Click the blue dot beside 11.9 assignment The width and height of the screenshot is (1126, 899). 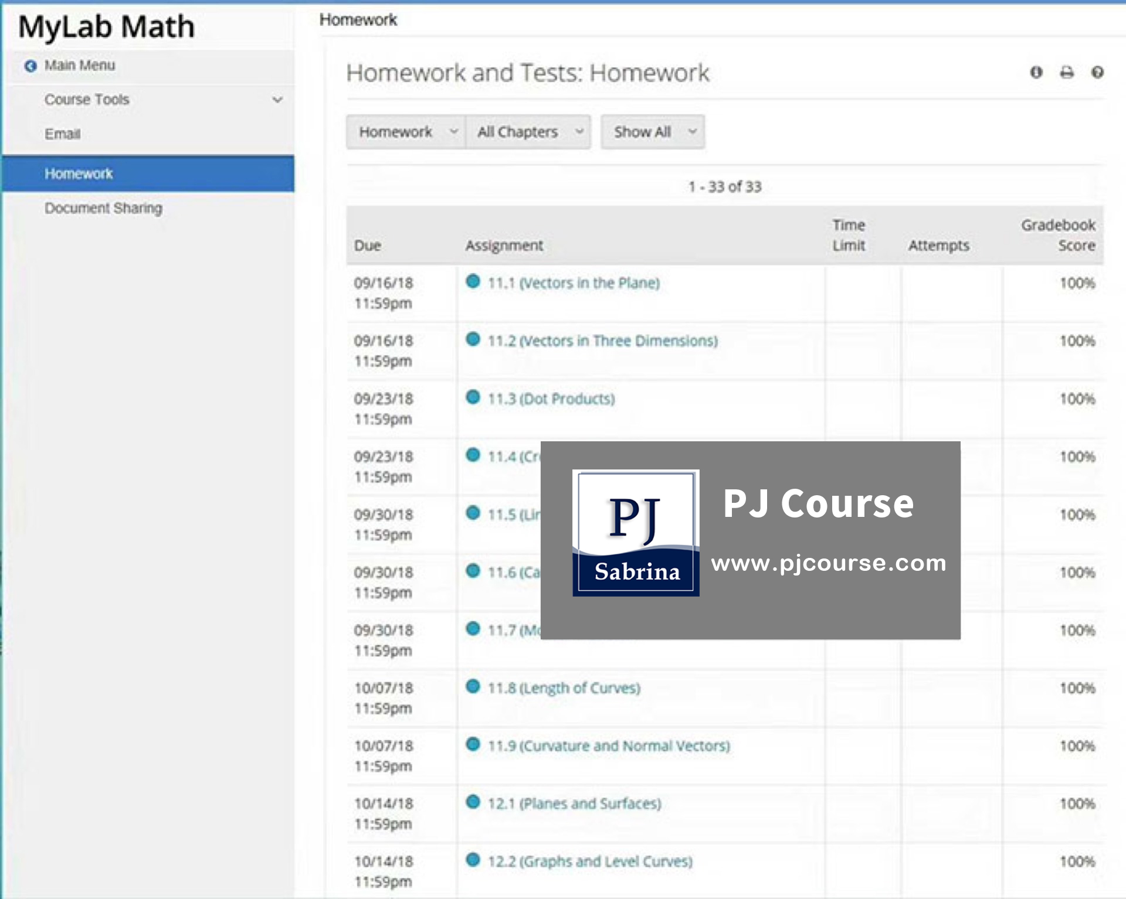[473, 744]
